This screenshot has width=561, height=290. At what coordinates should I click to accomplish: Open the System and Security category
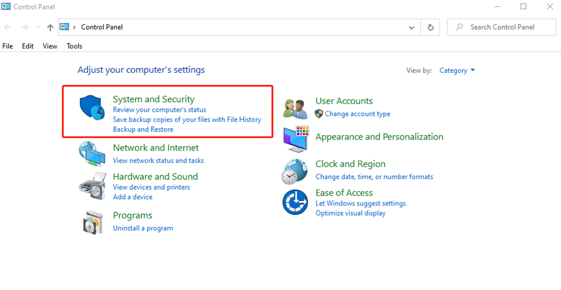click(x=154, y=99)
